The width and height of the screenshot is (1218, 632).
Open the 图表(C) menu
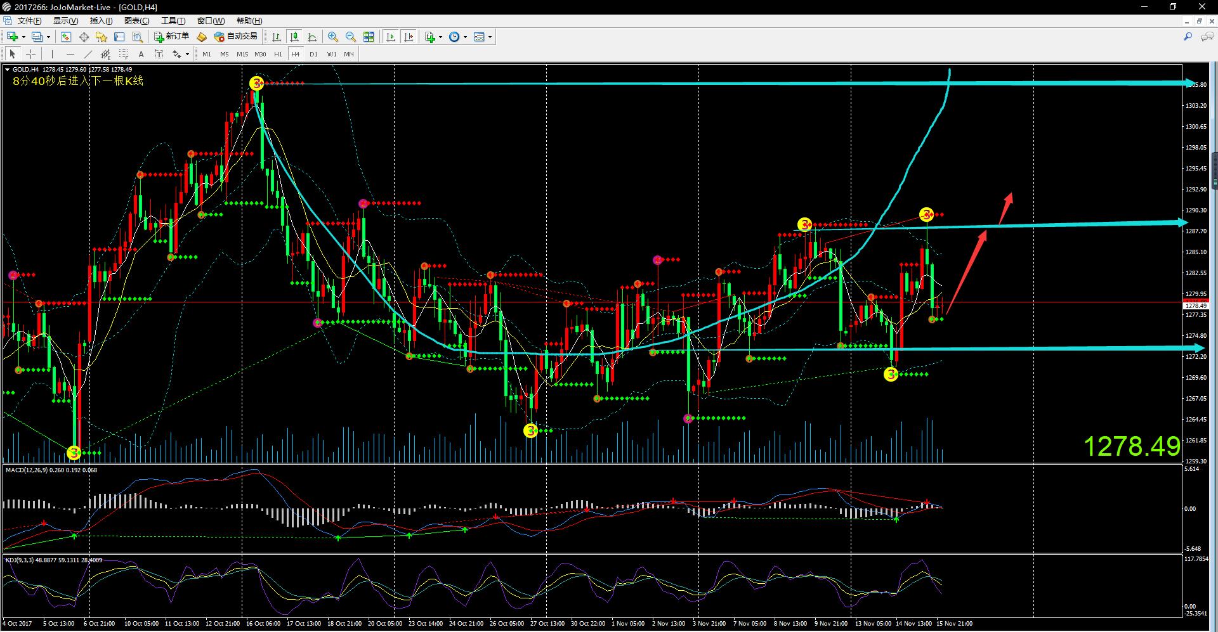coord(136,21)
